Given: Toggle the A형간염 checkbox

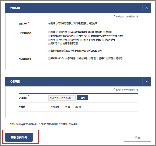Looking at the screenshot, I should click(x=57, y=40).
